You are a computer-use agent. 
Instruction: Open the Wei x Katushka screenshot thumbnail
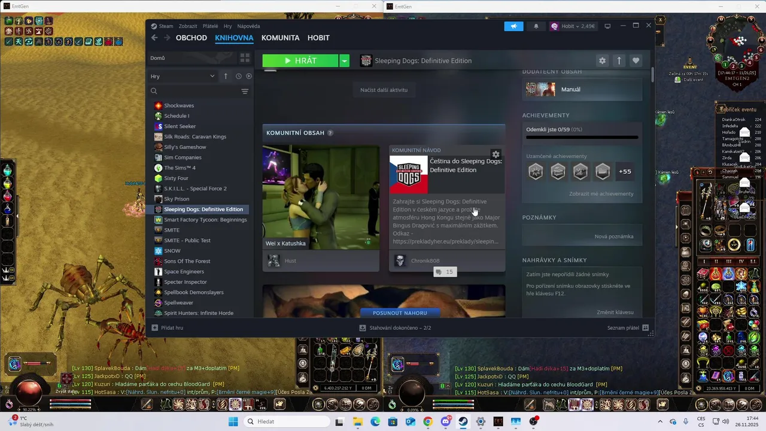[321, 198]
